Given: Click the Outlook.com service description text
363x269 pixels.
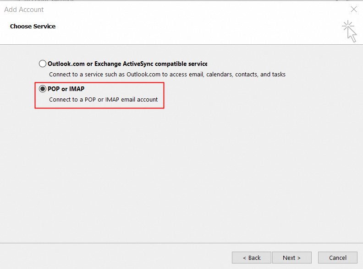Looking at the screenshot, I should tap(167, 74).
